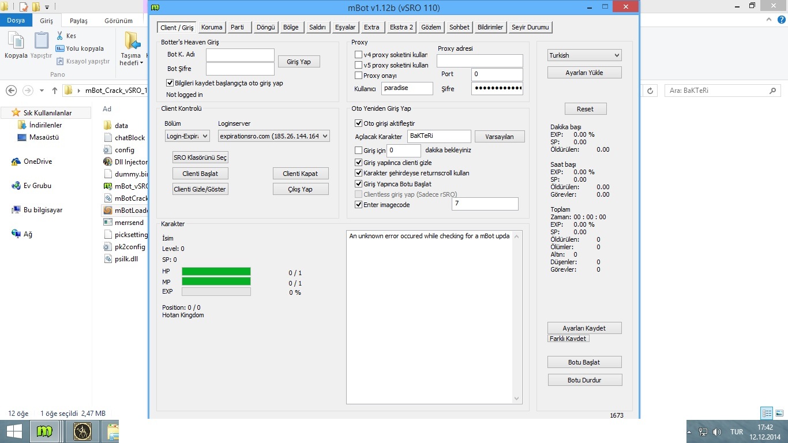Uncheck Giriş yapılınca clienti gizle
The width and height of the screenshot is (788, 443).
coord(358,163)
